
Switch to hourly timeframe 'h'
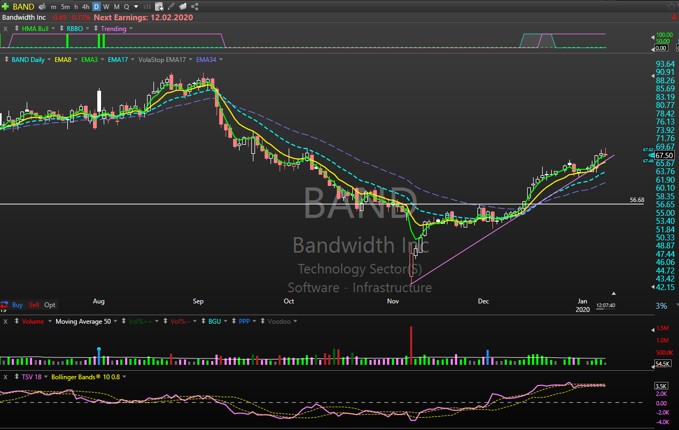coord(76,7)
